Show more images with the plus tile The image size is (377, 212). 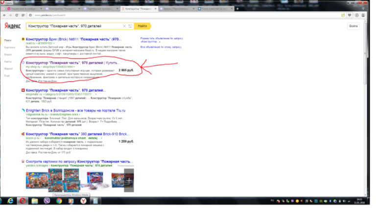(128, 180)
